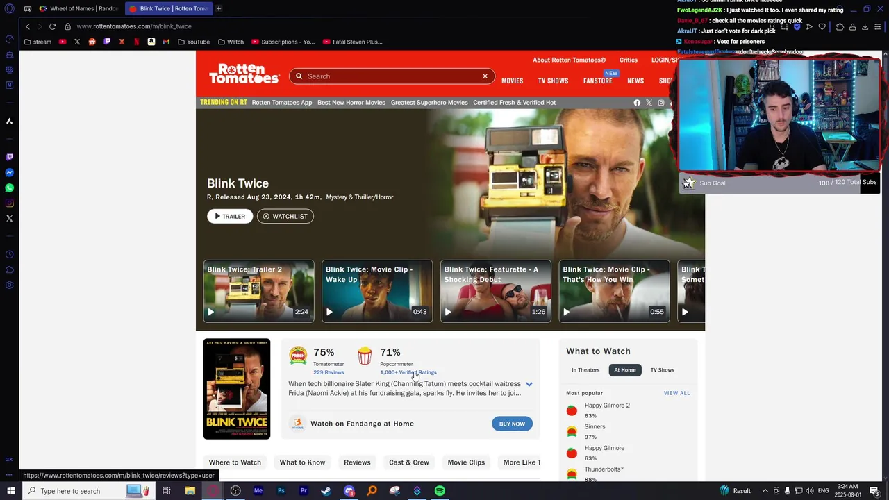Open the 229 Reviews link
This screenshot has height=500, width=889.
[329, 372]
